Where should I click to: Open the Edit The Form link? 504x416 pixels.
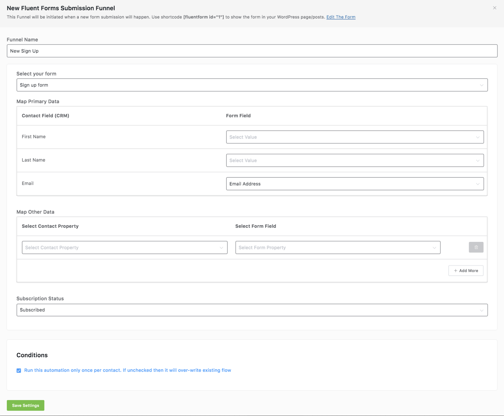[341, 17]
